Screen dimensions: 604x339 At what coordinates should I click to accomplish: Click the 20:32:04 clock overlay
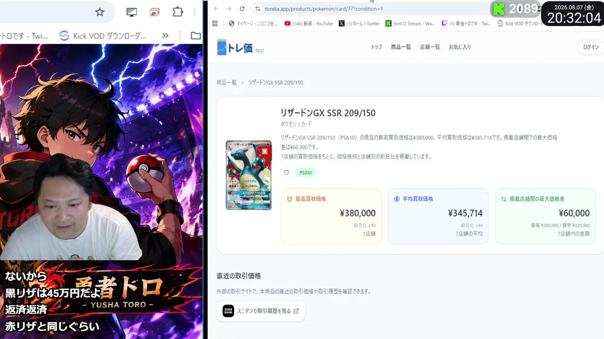pos(574,17)
